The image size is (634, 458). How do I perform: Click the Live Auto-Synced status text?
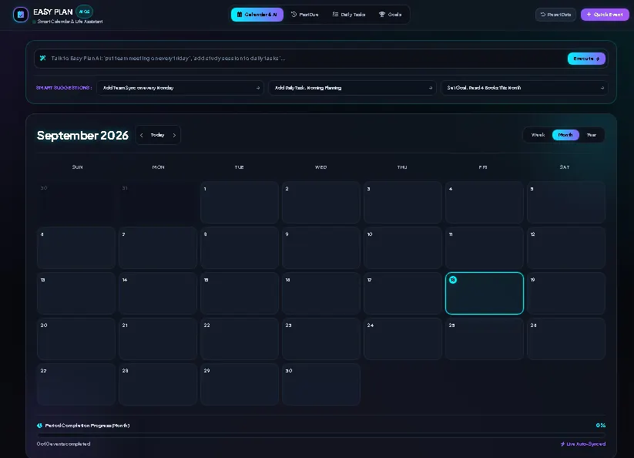582,444
